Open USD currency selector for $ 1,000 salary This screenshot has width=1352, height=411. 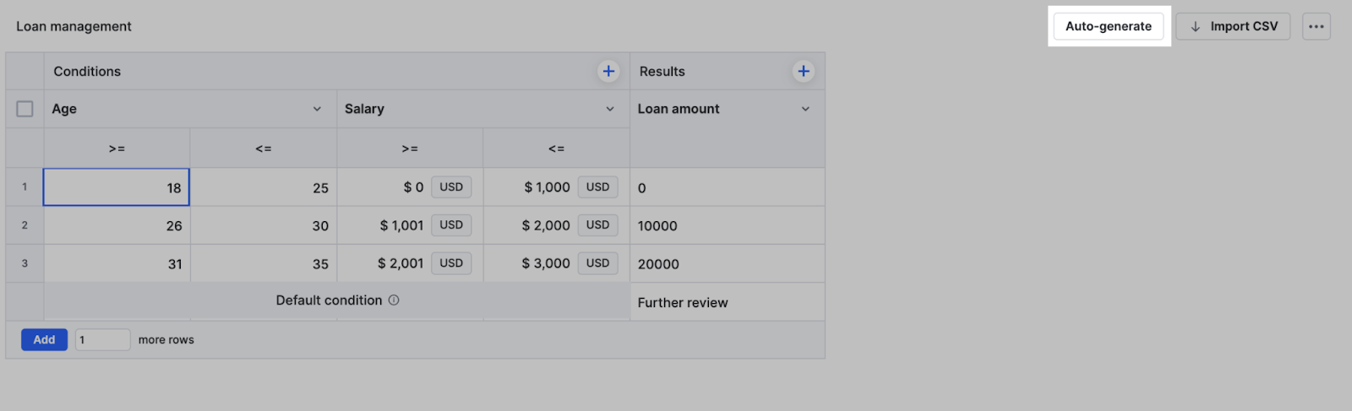[x=597, y=187]
